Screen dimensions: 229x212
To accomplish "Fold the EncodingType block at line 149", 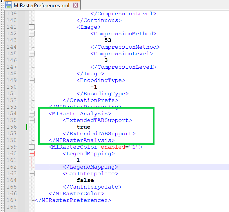I will (x=32, y=80).
